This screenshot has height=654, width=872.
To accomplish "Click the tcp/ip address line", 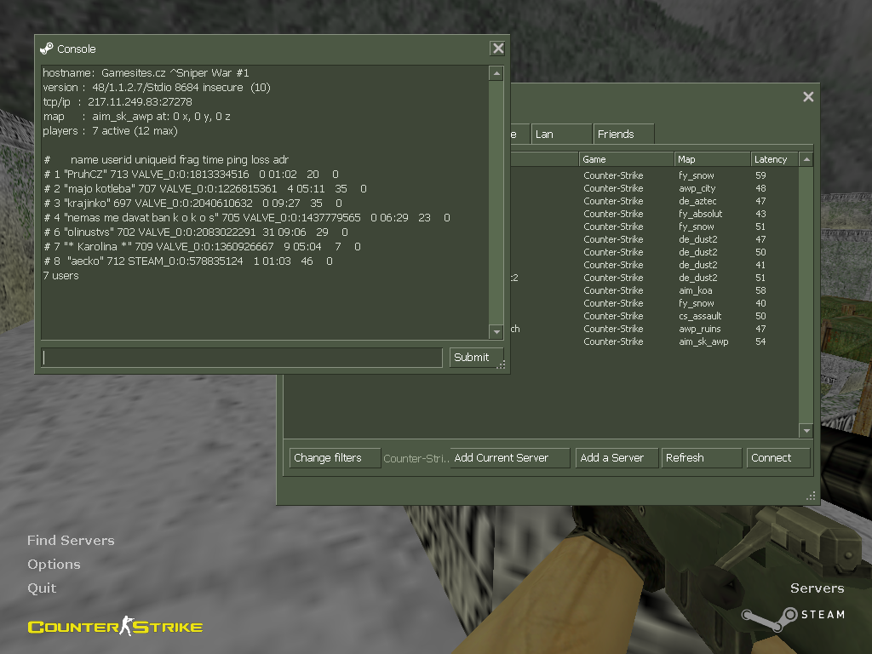I will (118, 102).
